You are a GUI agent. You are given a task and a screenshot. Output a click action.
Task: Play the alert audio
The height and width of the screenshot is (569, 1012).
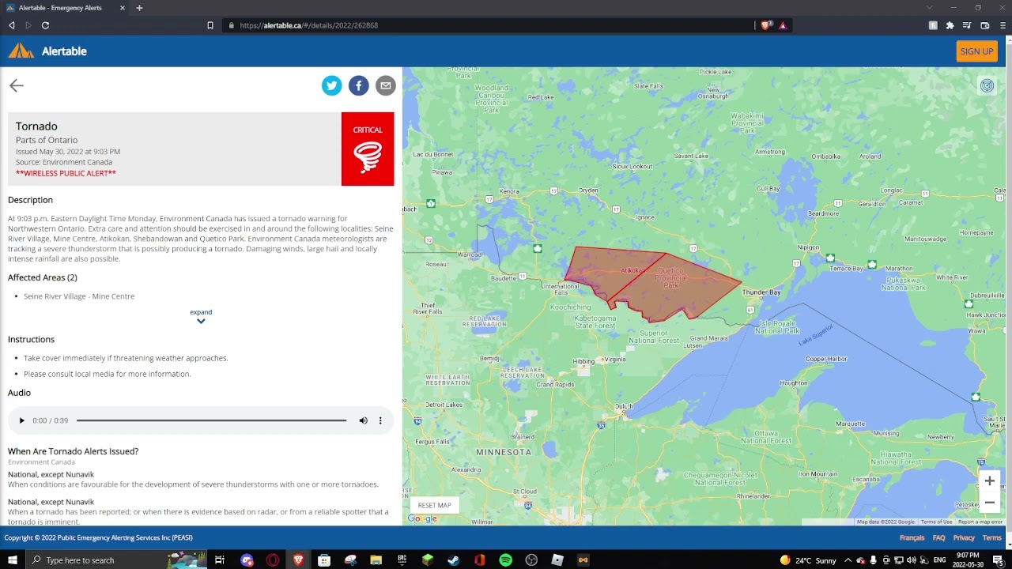(x=21, y=420)
